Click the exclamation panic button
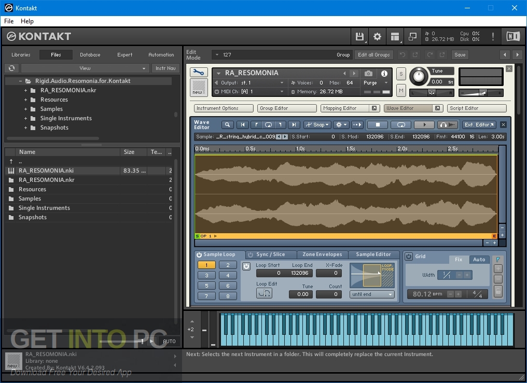This screenshot has height=383, width=527. pos(493,36)
